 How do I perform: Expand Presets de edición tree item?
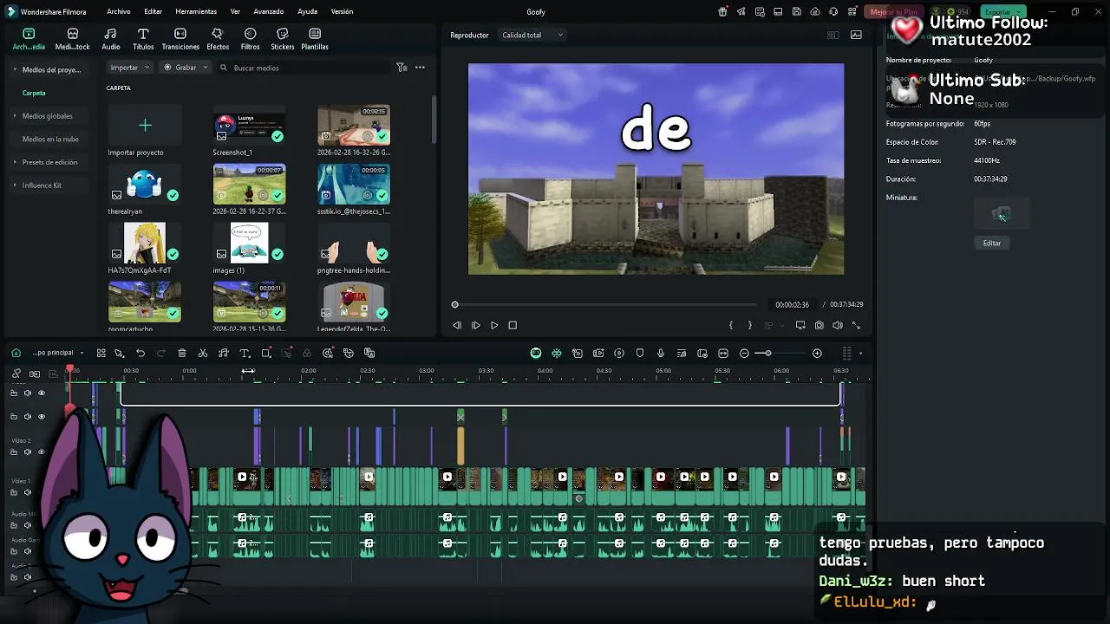coord(15,162)
